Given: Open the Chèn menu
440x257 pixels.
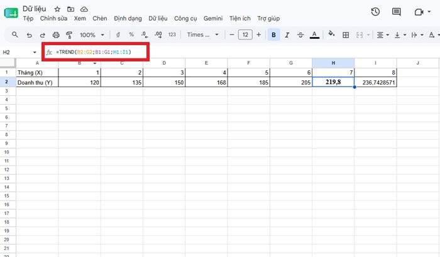Looking at the screenshot, I should pyautogui.click(x=99, y=18).
